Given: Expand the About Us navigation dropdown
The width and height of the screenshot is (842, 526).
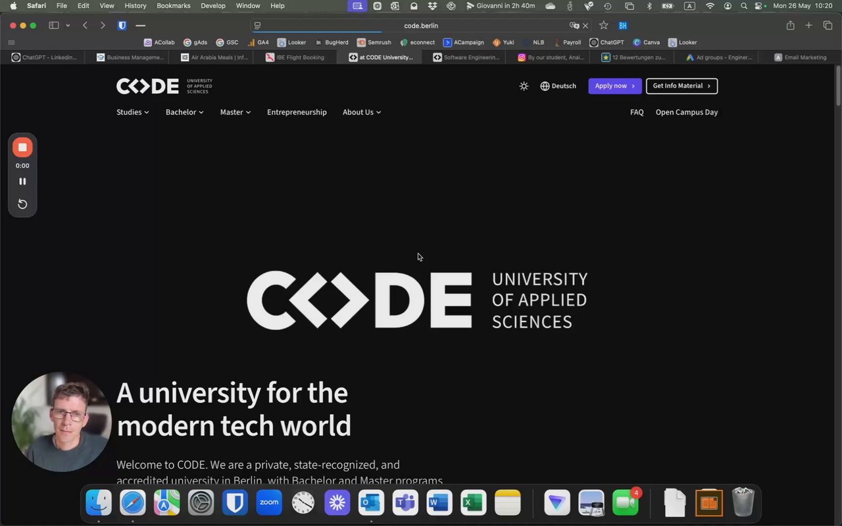Looking at the screenshot, I should point(362,112).
